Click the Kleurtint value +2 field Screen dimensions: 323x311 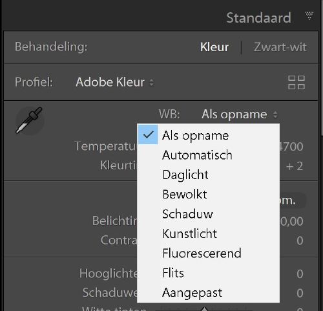point(295,166)
